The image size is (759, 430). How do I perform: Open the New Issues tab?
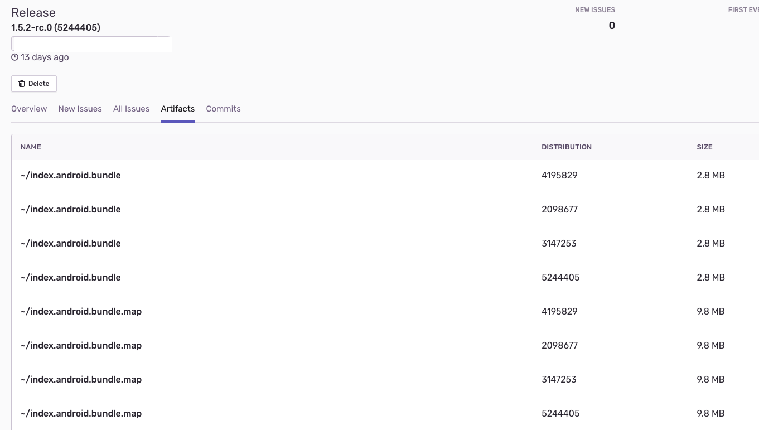[x=80, y=109]
